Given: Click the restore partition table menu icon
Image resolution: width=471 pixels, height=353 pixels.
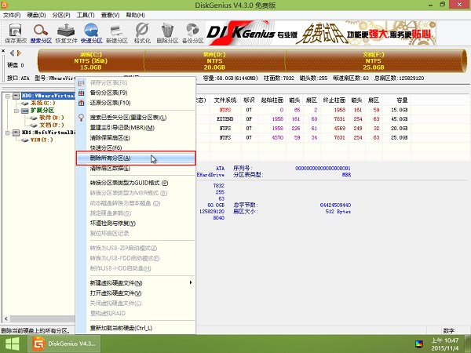Looking at the screenshot, I should 81,103.
